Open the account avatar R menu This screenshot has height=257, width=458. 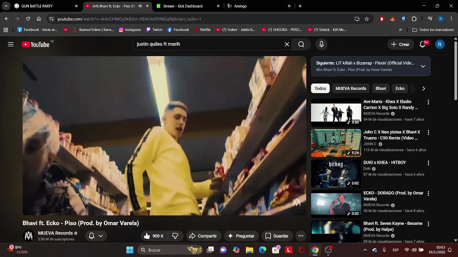coord(440,44)
